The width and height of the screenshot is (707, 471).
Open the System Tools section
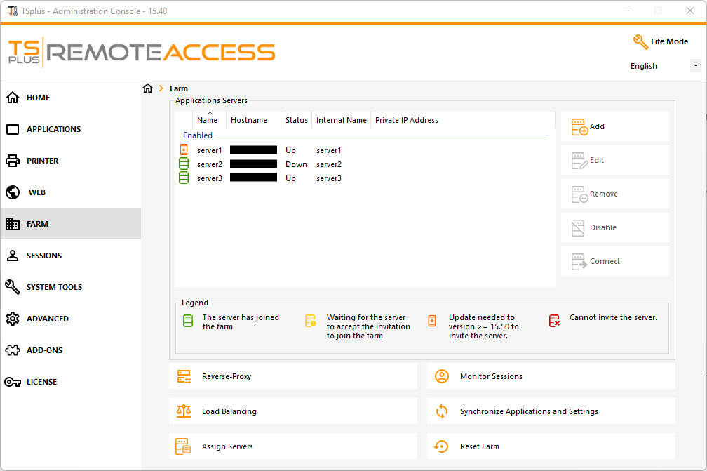click(x=54, y=287)
